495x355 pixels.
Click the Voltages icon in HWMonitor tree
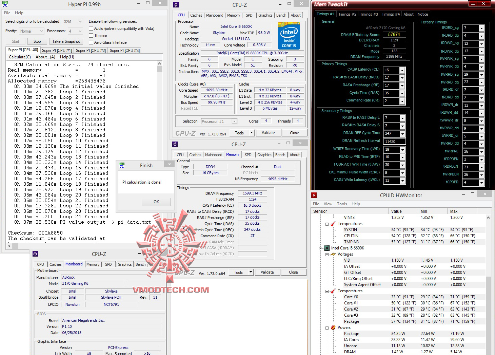coord(333,254)
